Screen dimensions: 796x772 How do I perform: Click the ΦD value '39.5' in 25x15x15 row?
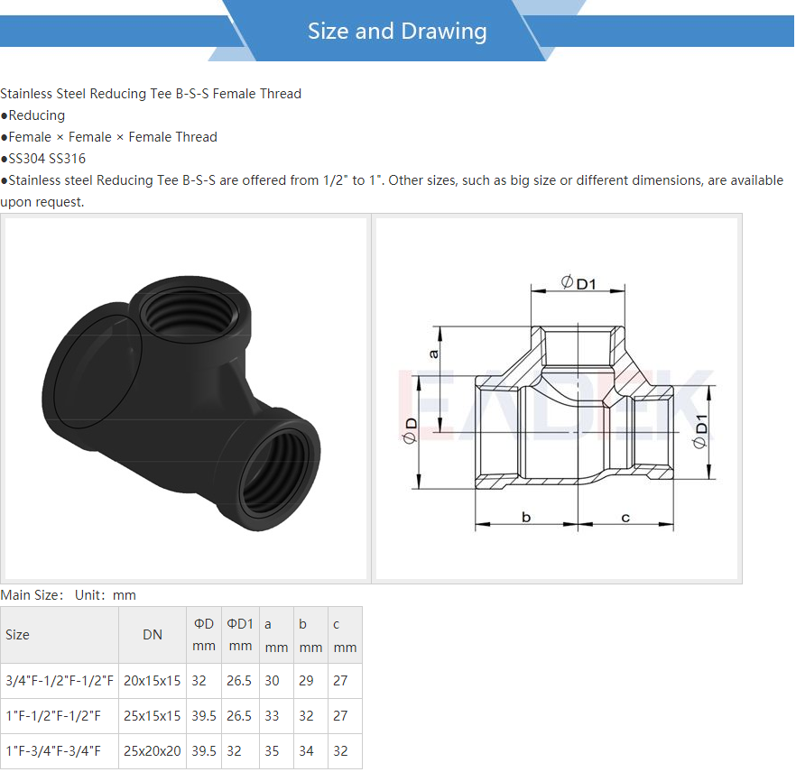pyautogui.click(x=204, y=716)
